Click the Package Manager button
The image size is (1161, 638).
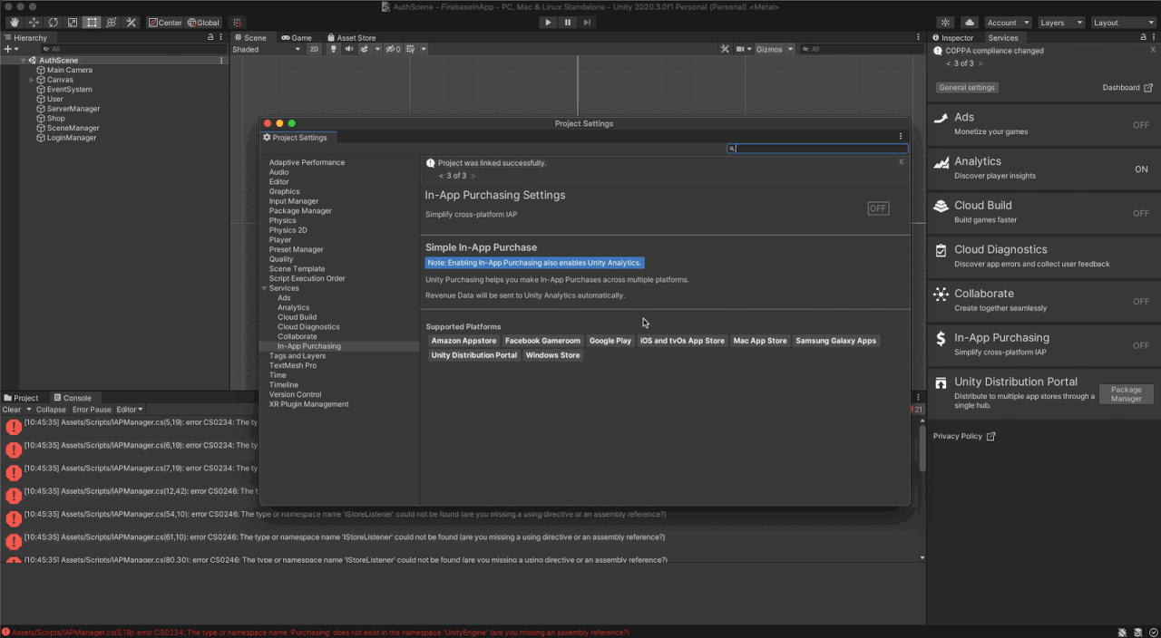point(1126,394)
